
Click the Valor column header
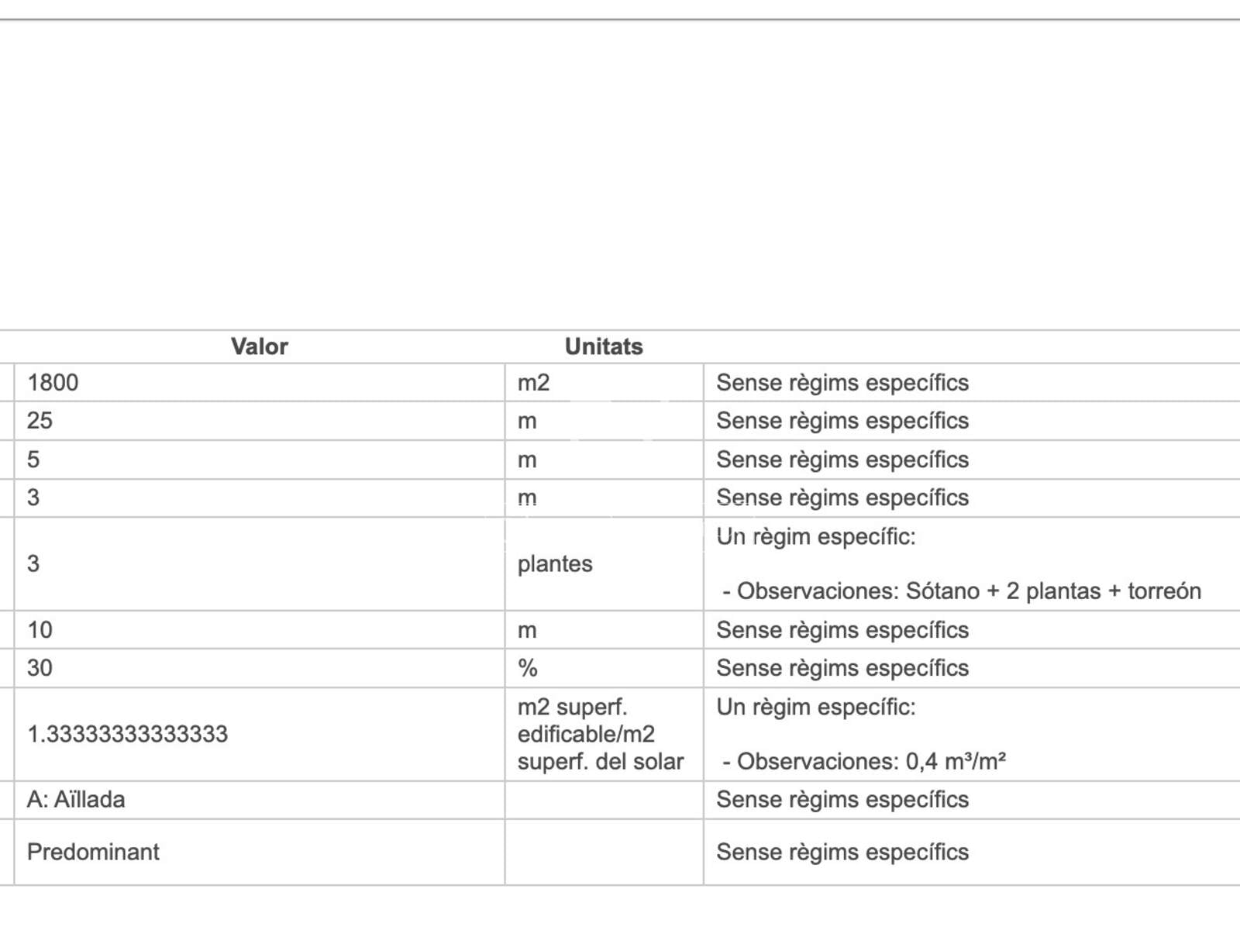pos(259,346)
